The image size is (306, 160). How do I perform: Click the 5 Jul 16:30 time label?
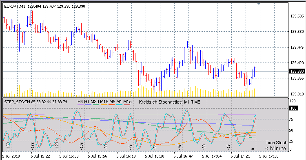pos(155,156)
